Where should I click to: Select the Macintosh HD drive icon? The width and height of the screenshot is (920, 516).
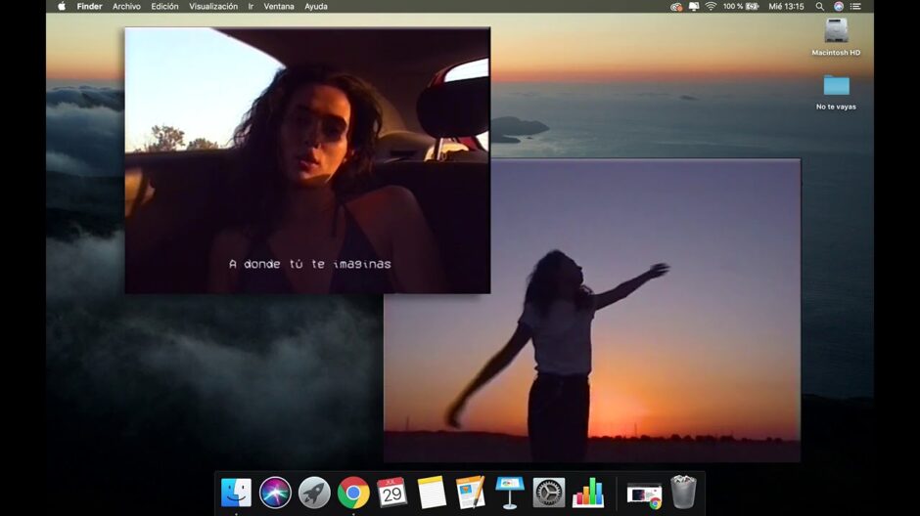836,31
